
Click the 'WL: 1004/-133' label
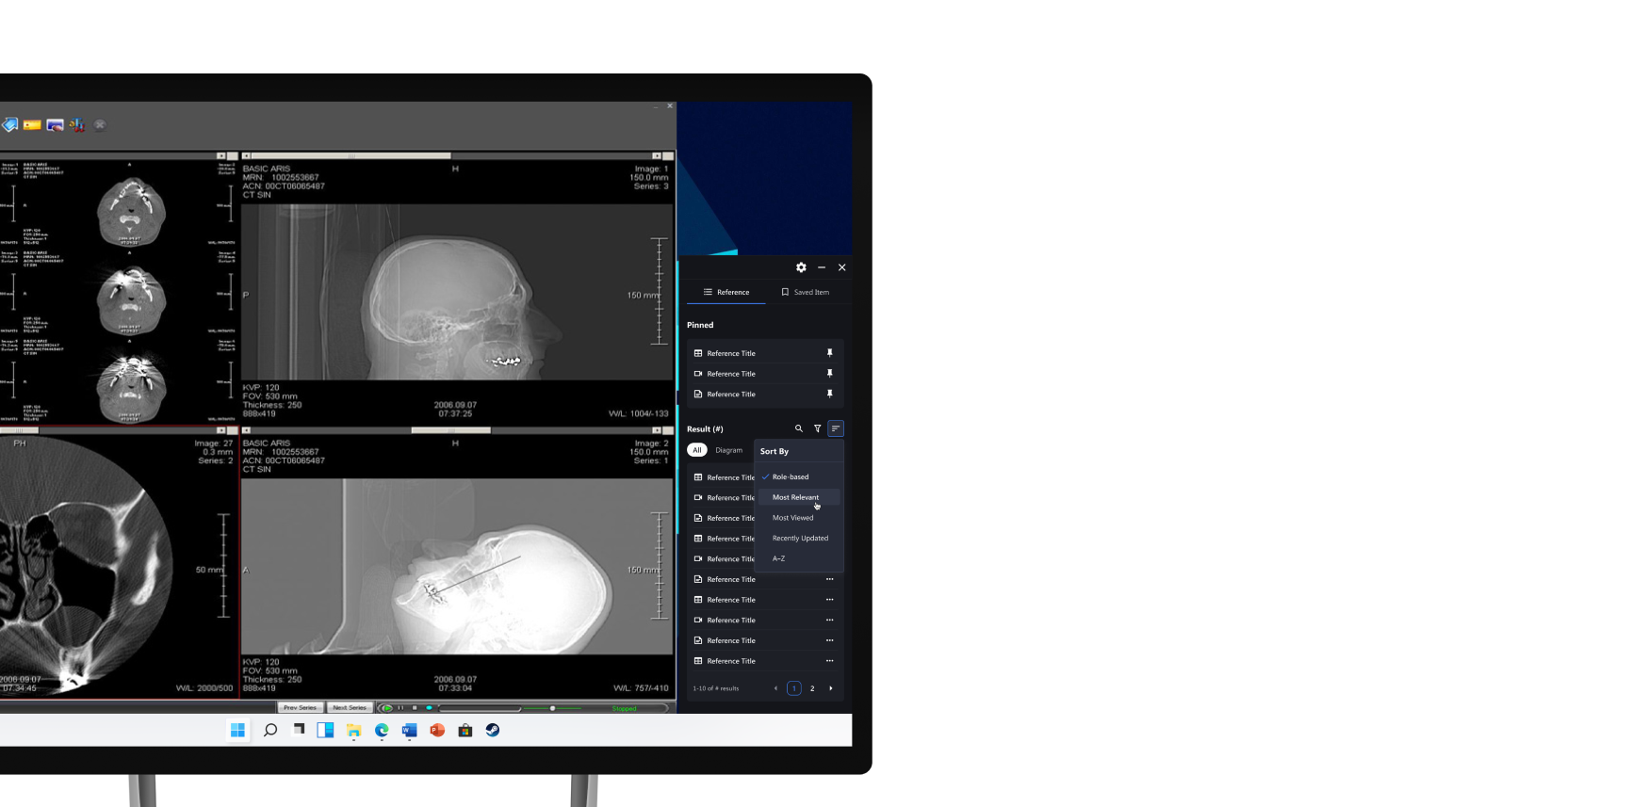[639, 413]
